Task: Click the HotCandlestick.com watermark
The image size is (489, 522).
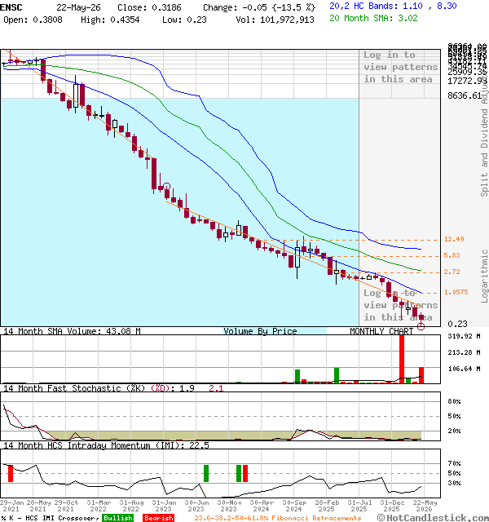Action: pos(433,518)
